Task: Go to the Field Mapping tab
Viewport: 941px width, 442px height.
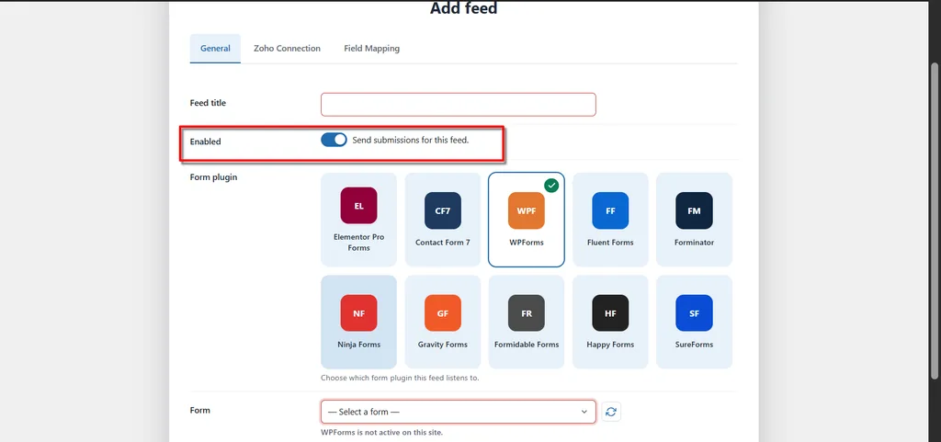Action: coord(371,49)
